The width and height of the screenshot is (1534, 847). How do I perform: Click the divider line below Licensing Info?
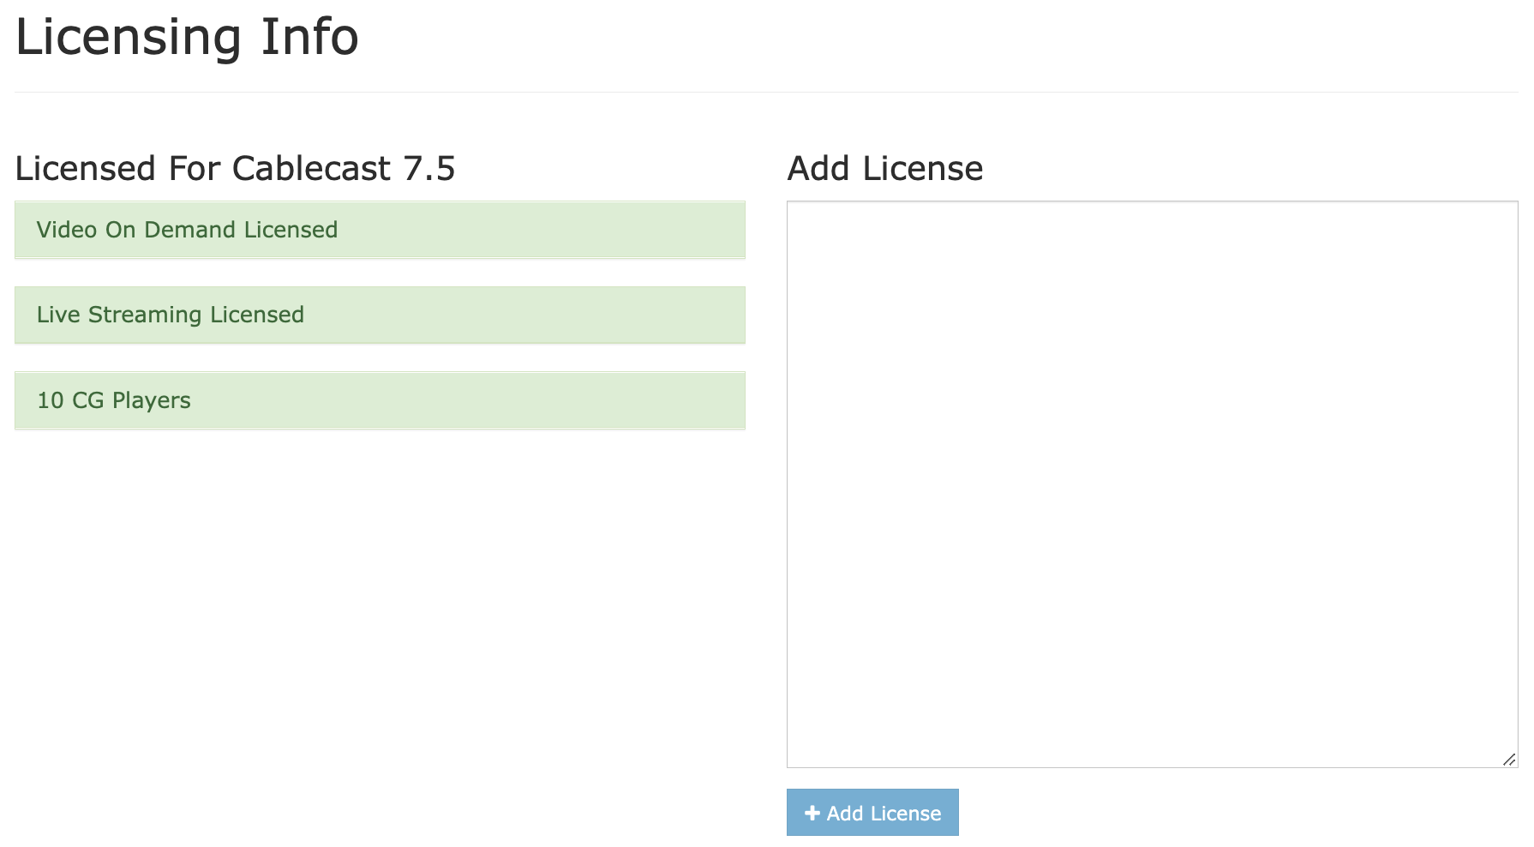[765, 92]
